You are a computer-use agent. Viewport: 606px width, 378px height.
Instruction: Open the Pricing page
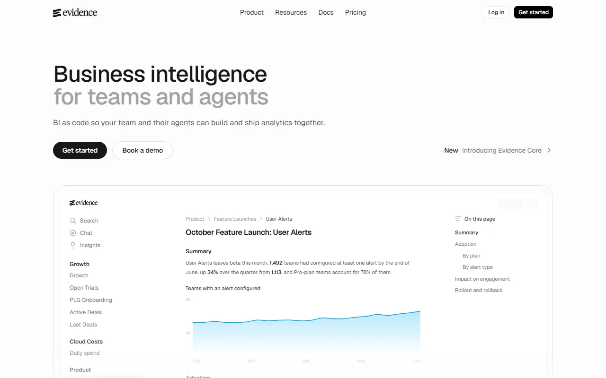click(356, 12)
